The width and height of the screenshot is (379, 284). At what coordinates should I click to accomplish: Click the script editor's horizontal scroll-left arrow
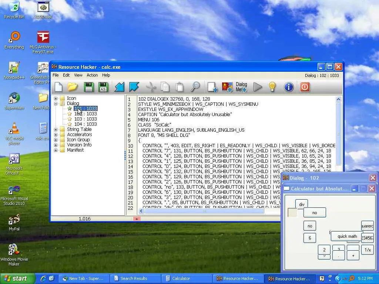point(141,211)
